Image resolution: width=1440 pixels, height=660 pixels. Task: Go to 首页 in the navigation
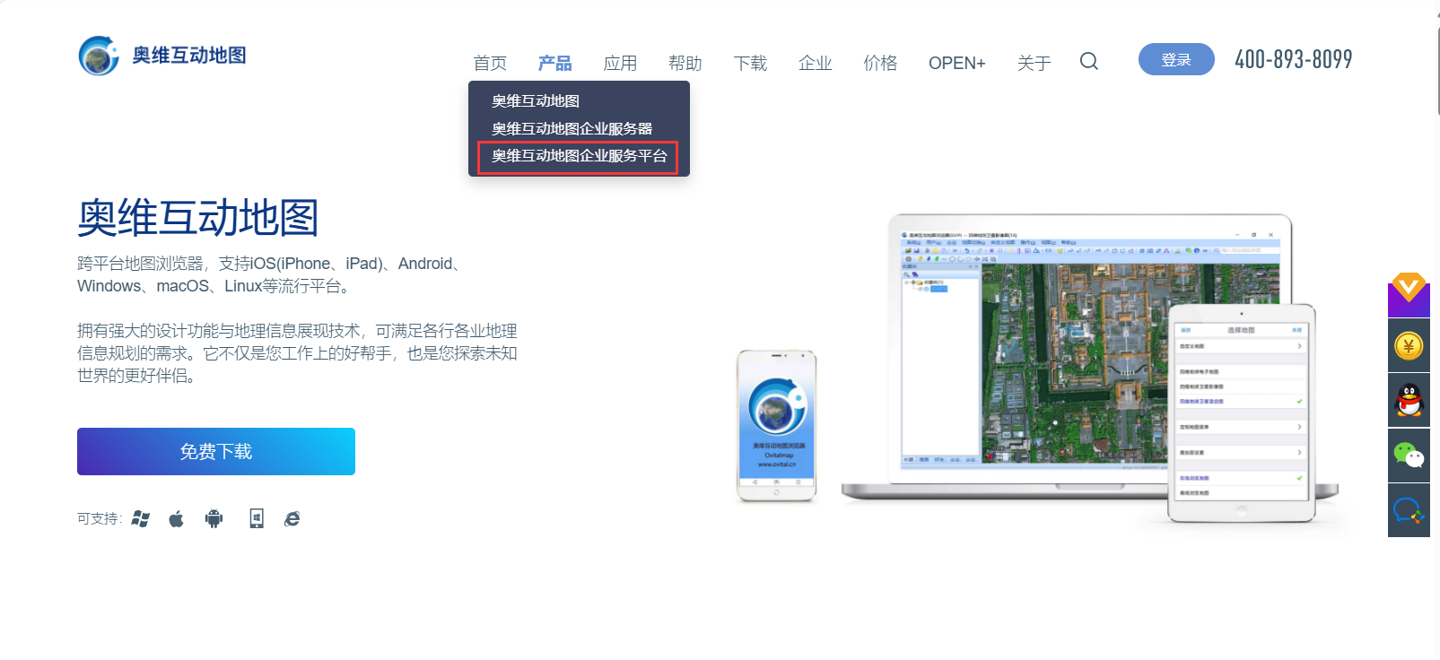[x=490, y=63]
